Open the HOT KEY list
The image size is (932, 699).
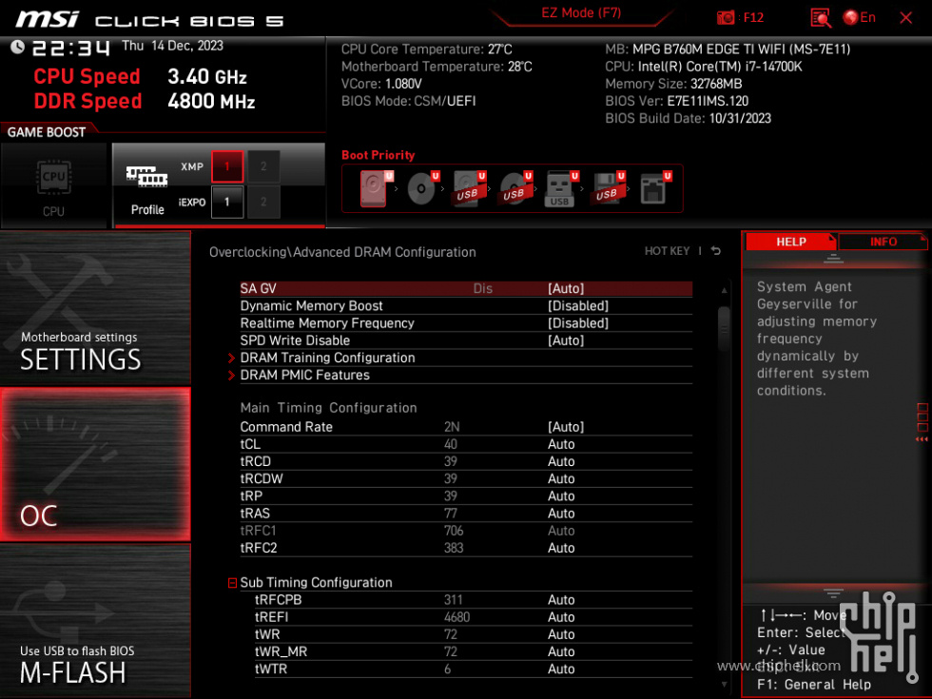point(667,251)
